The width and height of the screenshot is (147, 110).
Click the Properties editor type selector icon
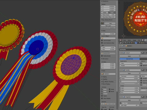point(121,43)
